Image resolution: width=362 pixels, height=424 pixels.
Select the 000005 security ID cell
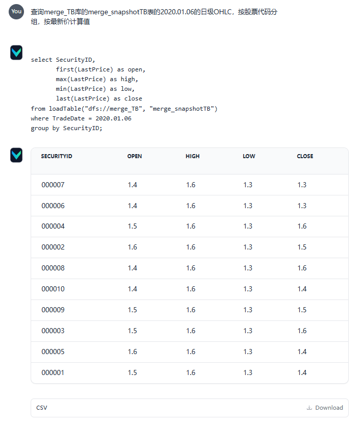[53, 352]
